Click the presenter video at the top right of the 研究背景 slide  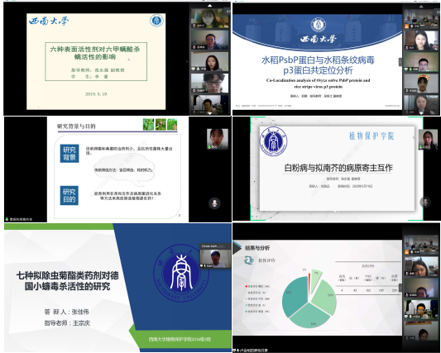[218, 139]
